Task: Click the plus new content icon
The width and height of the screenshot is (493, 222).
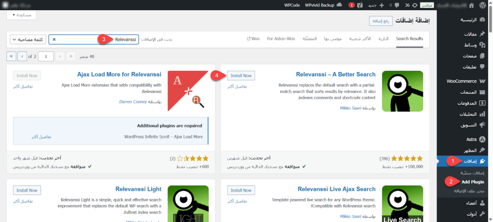Action: click(x=382, y=5)
